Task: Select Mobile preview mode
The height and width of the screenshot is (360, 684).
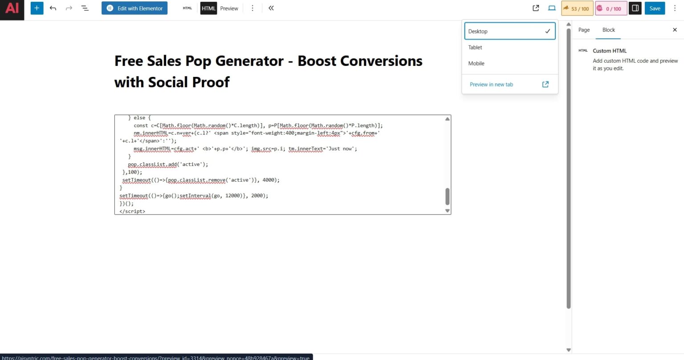Action: 476,63
